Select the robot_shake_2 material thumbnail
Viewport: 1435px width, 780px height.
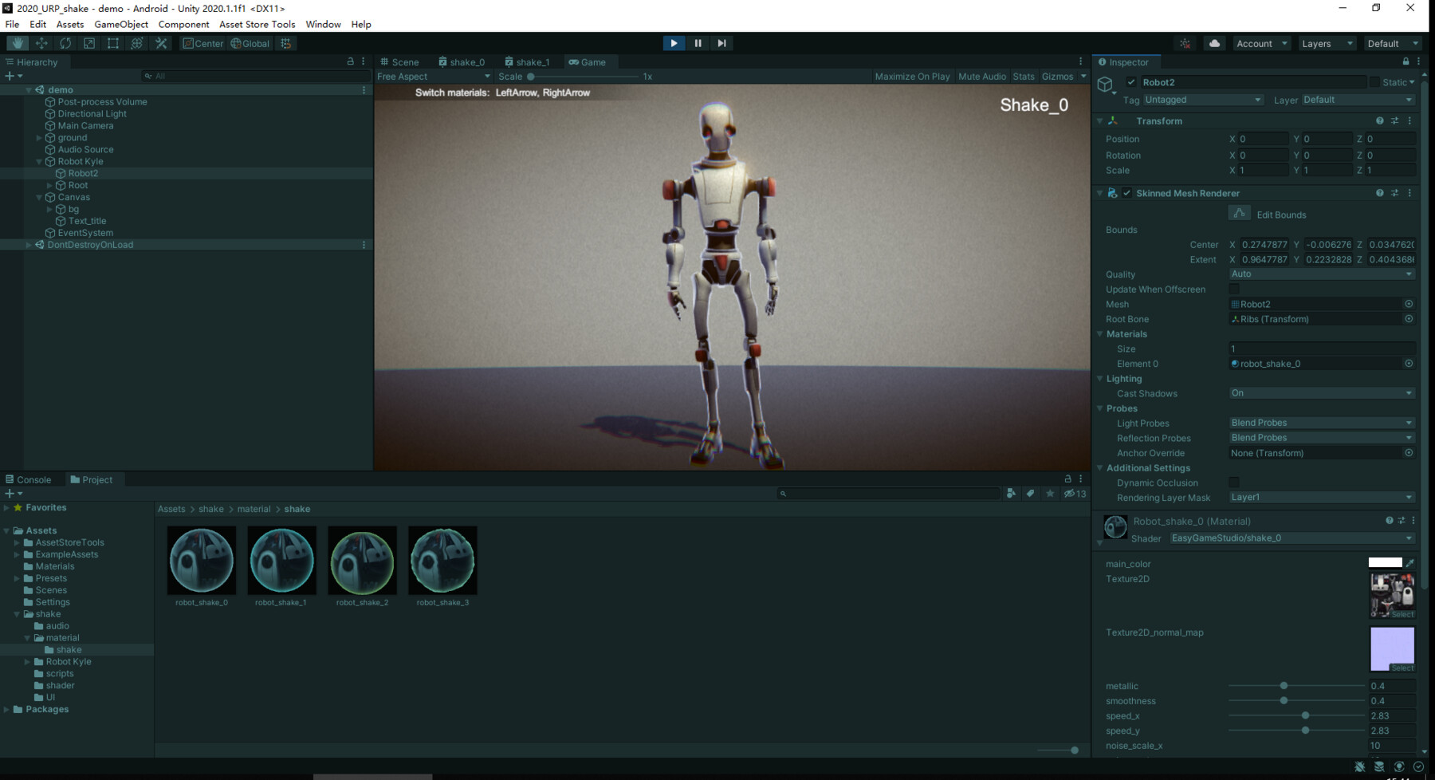(362, 560)
